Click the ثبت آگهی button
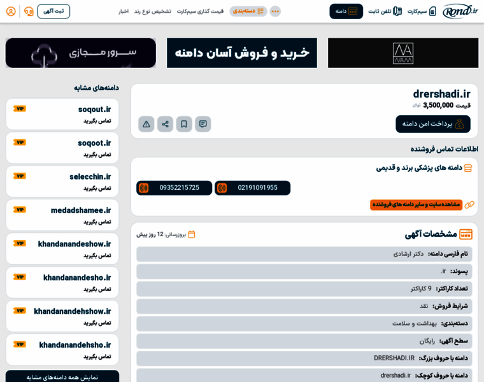484x382 pixels. (x=53, y=11)
